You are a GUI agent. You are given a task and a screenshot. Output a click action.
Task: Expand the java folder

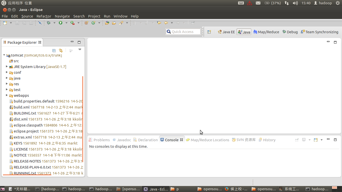[x=7, y=78]
